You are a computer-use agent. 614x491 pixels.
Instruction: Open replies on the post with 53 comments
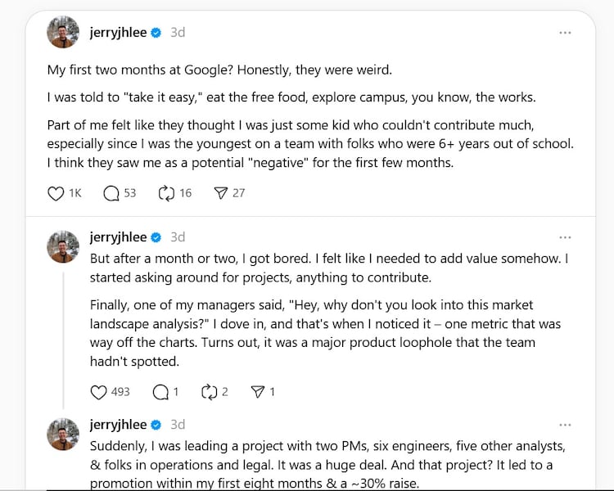(x=111, y=194)
